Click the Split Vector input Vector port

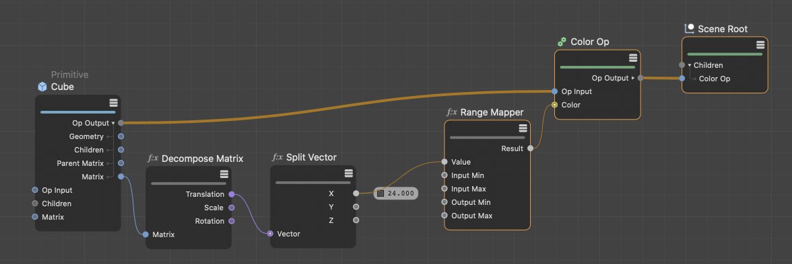click(x=270, y=234)
